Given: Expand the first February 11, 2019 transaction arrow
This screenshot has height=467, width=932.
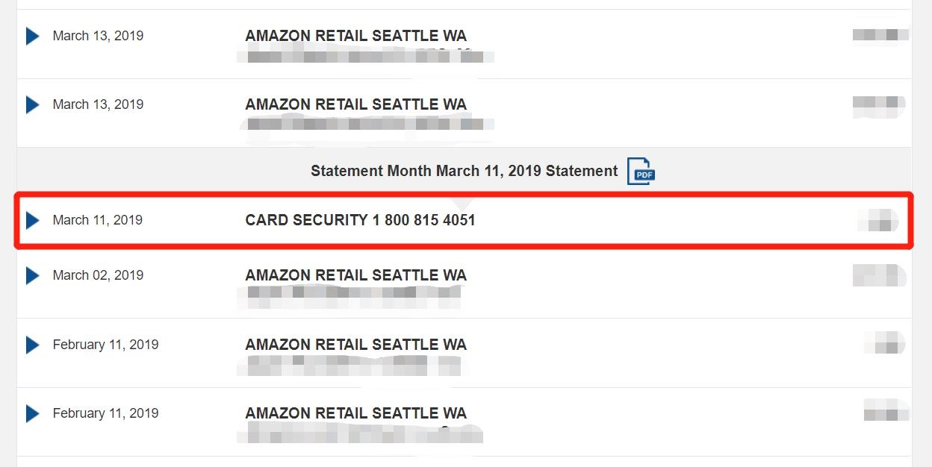Looking at the screenshot, I should click(x=32, y=345).
